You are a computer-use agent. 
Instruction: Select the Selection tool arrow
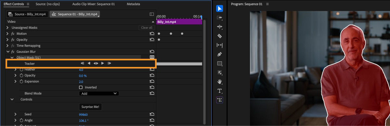pyautogui.click(x=220, y=9)
